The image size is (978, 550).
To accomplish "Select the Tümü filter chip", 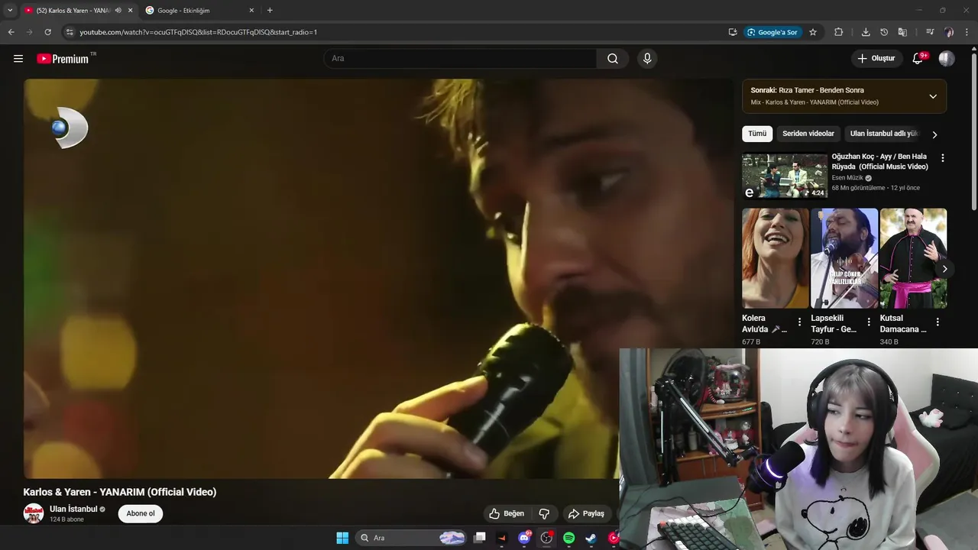I will [757, 134].
